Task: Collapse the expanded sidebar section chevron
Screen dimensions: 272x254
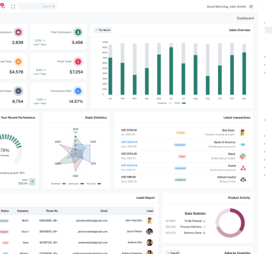Action: click(x=264, y=23)
